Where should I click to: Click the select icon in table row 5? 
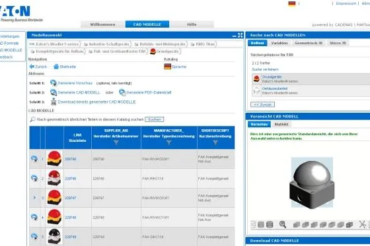(x=34, y=236)
